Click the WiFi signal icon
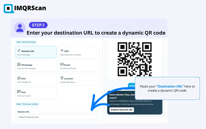206x129 pixels. pos(62,51)
